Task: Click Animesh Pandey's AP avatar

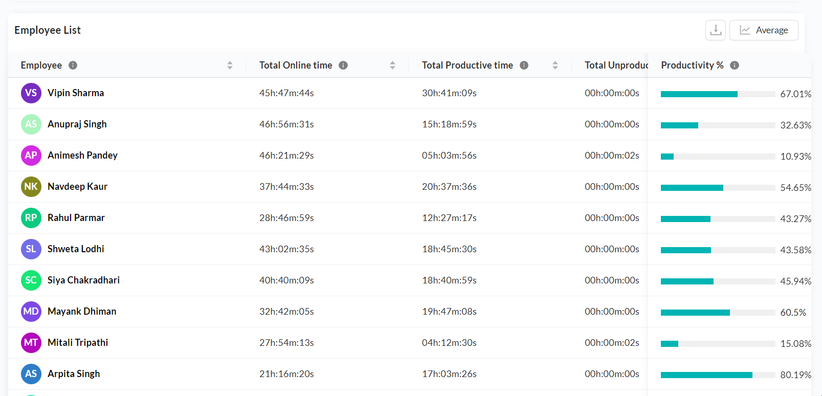Action: click(x=31, y=156)
